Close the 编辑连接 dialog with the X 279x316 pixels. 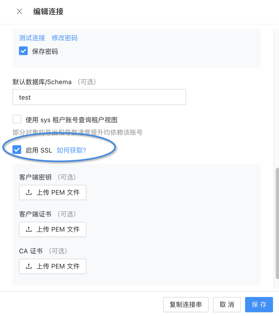click(19, 12)
